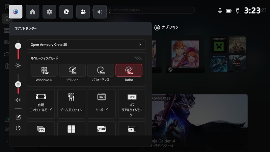This screenshot has height=152, width=270.
Task: Open the Armoury Crate widget in top bar
Action: [16, 12]
